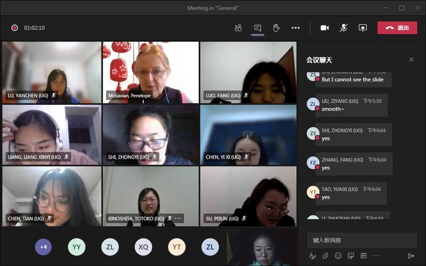426x266 pixels.
Task: Open the emoji picker
Action: 338,256
